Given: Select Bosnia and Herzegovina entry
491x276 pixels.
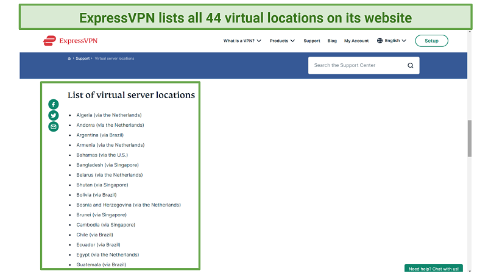Looking at the screenshot, I should click(129, 205).
